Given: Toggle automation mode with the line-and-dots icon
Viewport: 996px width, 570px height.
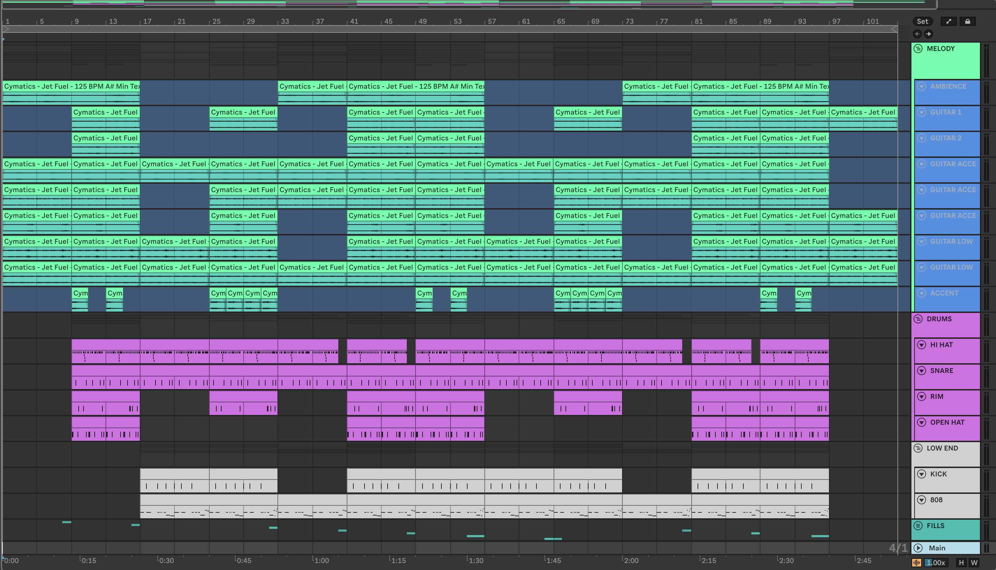Looking at the screenshot, I should tap(948, 22).
